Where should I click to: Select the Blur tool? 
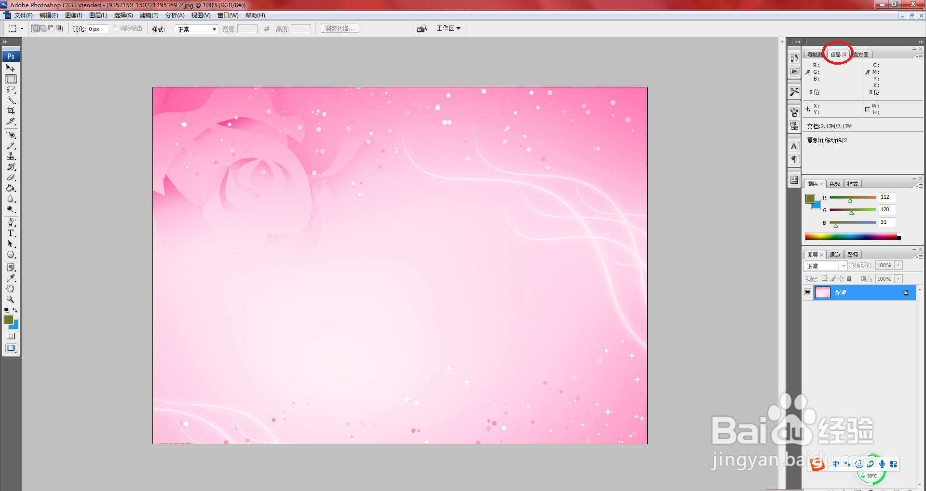point(11,198)
